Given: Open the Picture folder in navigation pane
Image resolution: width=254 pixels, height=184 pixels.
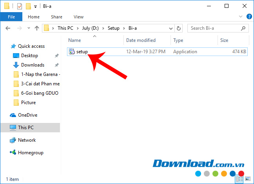Looking at the screenshot, I should coord(29,103).
